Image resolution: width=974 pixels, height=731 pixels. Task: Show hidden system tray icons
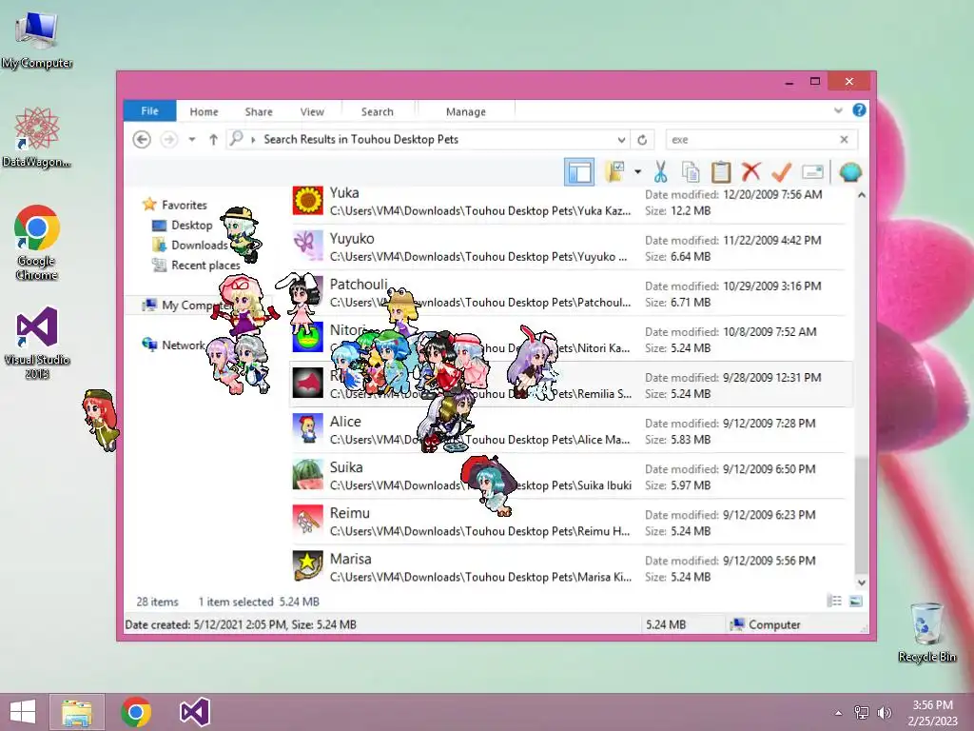839,712
